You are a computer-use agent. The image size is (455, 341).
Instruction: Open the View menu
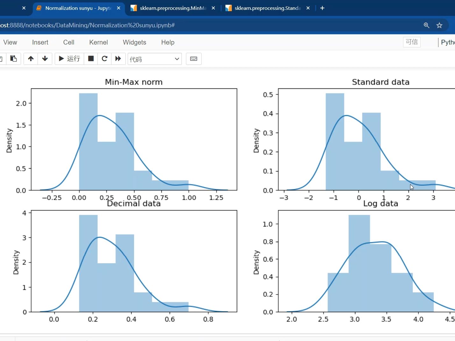10,42
